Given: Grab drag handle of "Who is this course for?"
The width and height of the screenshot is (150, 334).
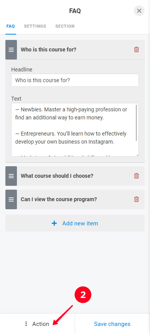Looking at the screenshot, I should [x=11, y=50].
